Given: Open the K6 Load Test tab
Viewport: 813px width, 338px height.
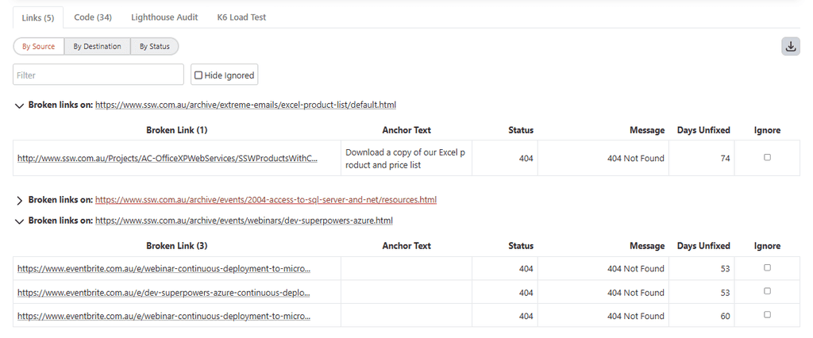Looking at the screenshot, I should point(241,17).
